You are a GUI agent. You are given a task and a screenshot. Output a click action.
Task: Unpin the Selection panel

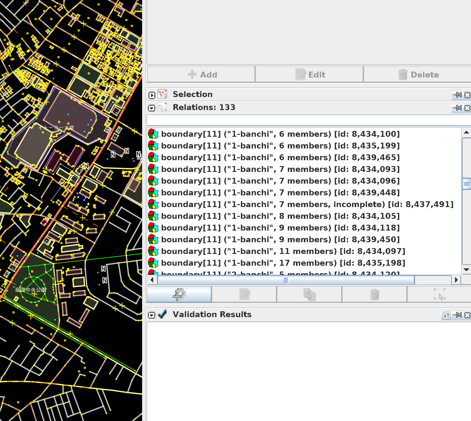coord(458,95)
